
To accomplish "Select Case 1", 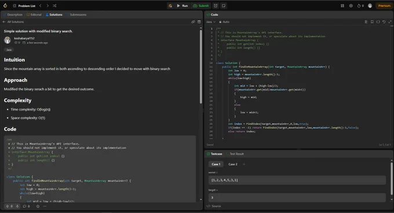I will pos(216,164).
